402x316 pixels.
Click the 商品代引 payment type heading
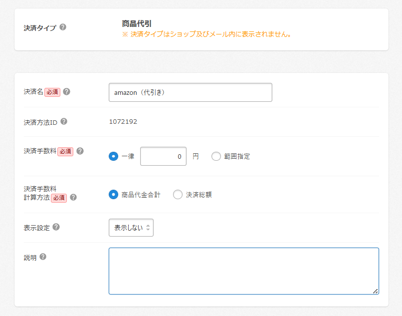pyautogui.click(x=137, y=23)
